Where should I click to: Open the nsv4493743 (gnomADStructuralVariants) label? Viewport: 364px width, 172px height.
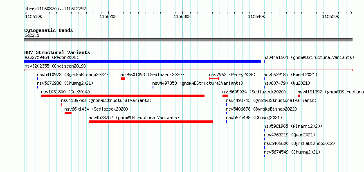271,100
